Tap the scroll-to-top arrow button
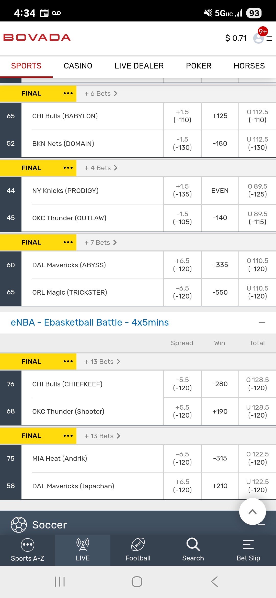The width and height of the screenshot is (276, 598). [252, 512]
